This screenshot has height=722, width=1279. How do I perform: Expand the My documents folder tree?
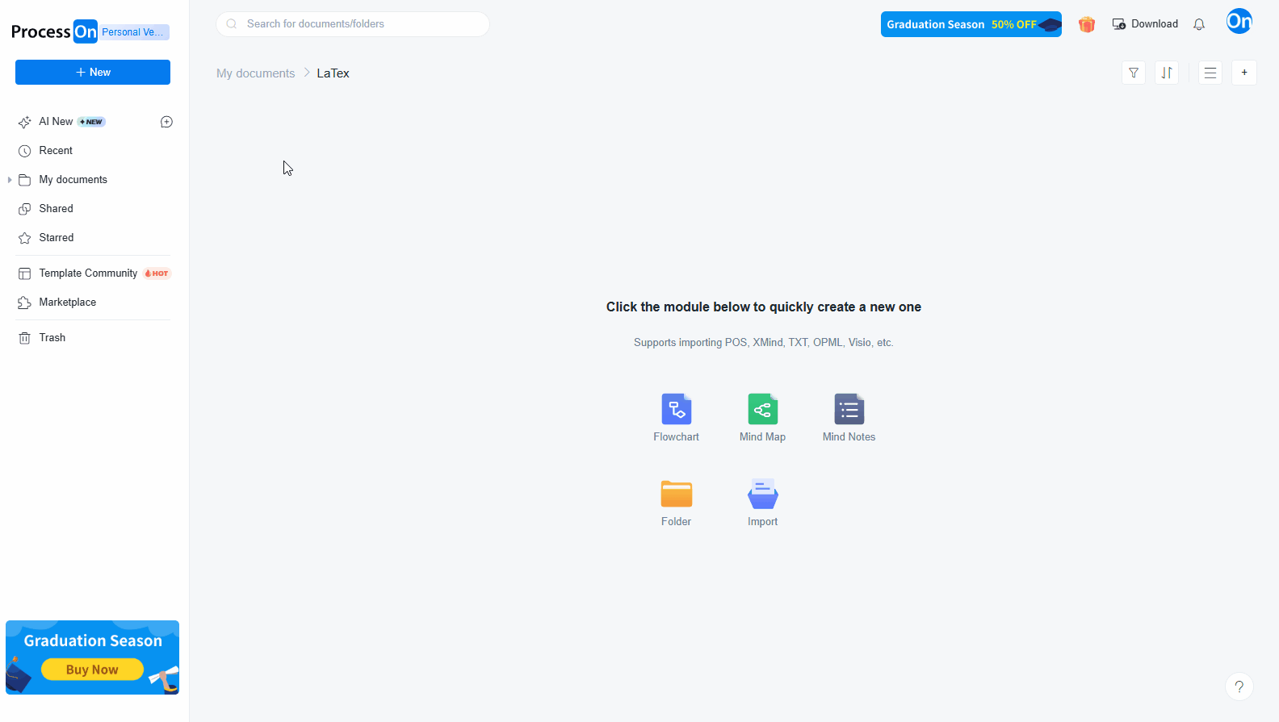point(10,180)
